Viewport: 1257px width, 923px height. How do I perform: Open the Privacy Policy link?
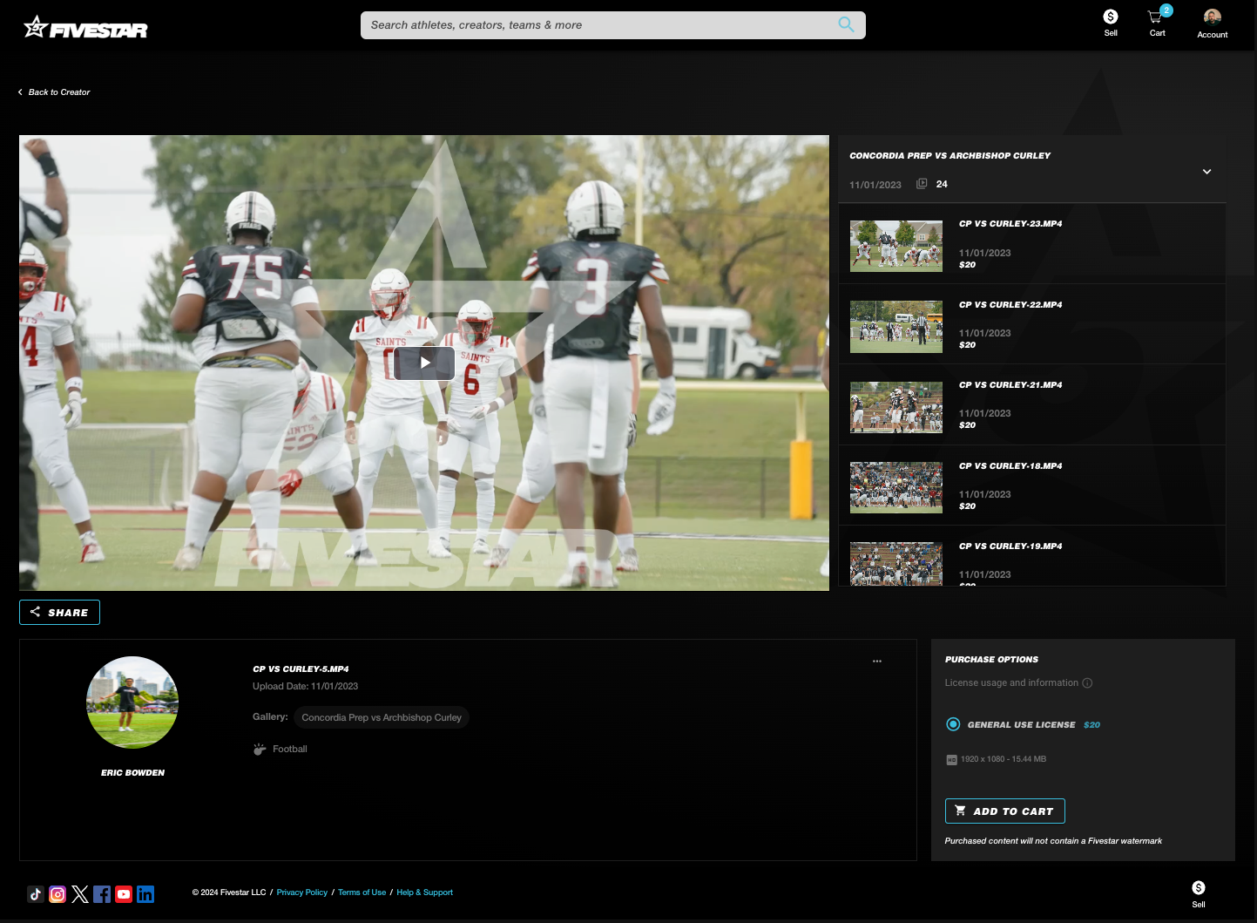302,892
